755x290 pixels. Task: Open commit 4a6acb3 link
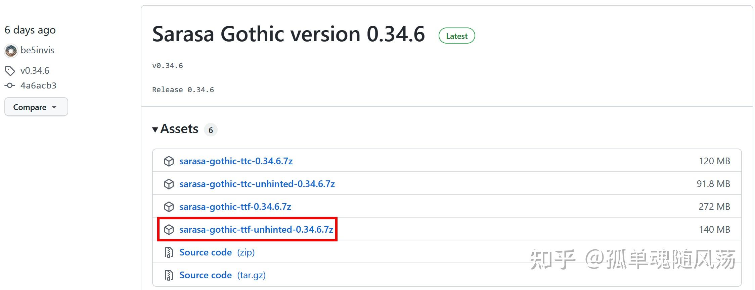(x=38, y=85)
